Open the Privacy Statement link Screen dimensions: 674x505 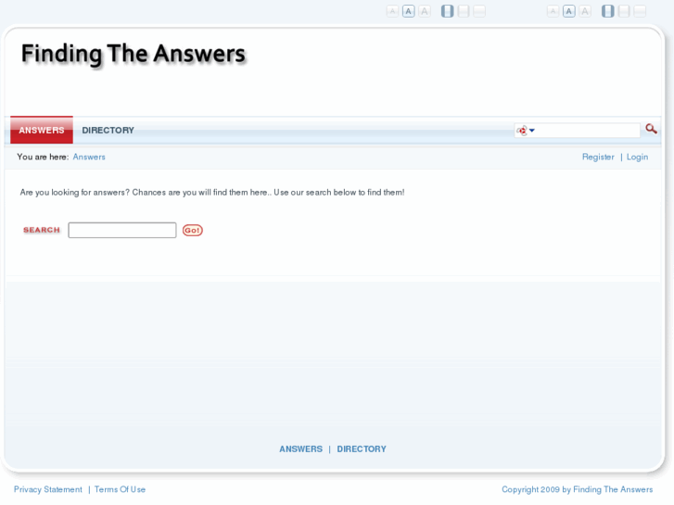47,489
